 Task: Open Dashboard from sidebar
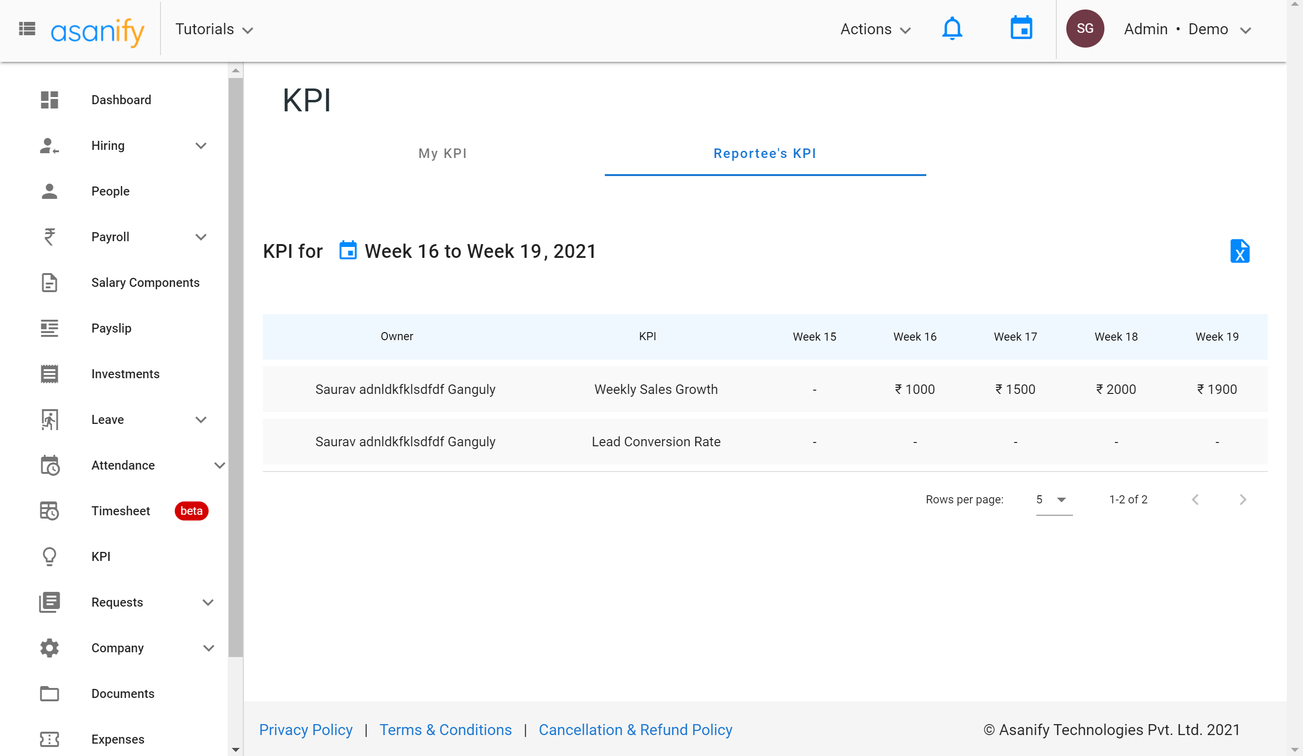[121, 99]
